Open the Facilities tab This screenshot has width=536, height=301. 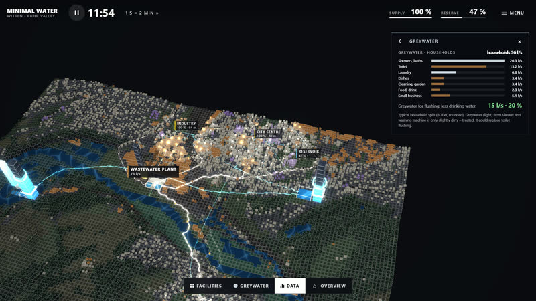click(x=206, y=286)
